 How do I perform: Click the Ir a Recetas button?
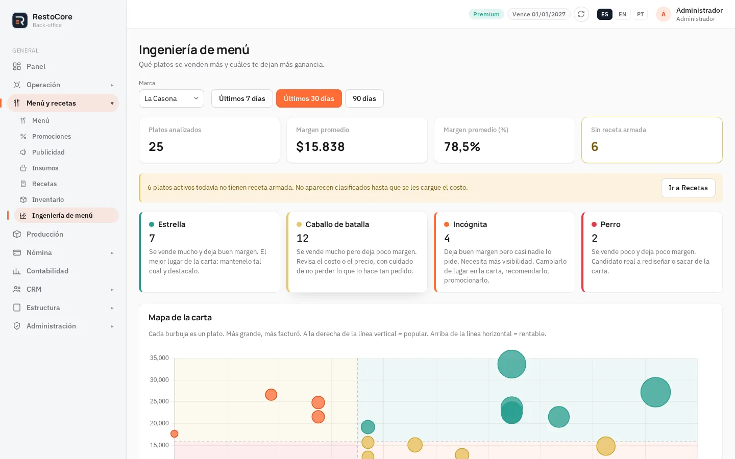tap(688, 188)
